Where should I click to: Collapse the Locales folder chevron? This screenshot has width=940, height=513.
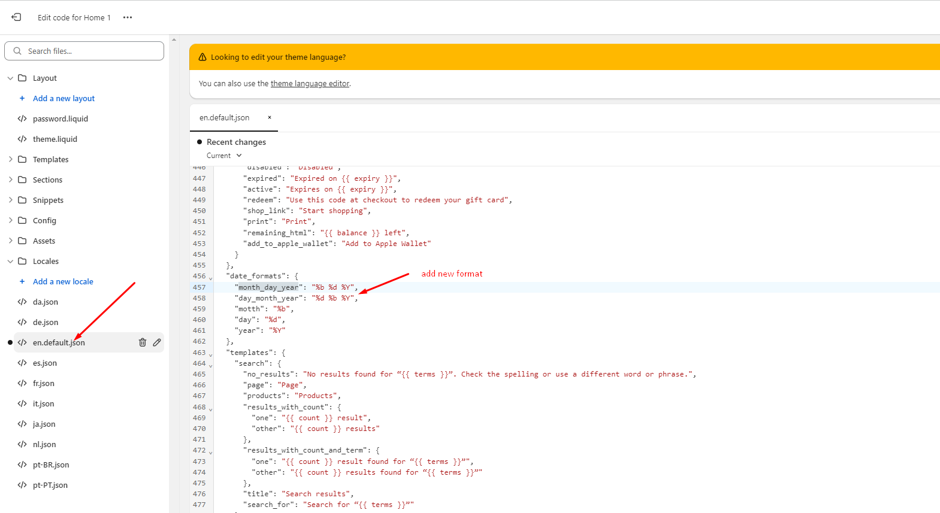[x=10, y=262]
